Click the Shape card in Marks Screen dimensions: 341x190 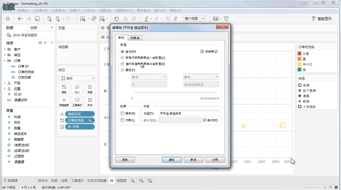[x=90, y=101]
